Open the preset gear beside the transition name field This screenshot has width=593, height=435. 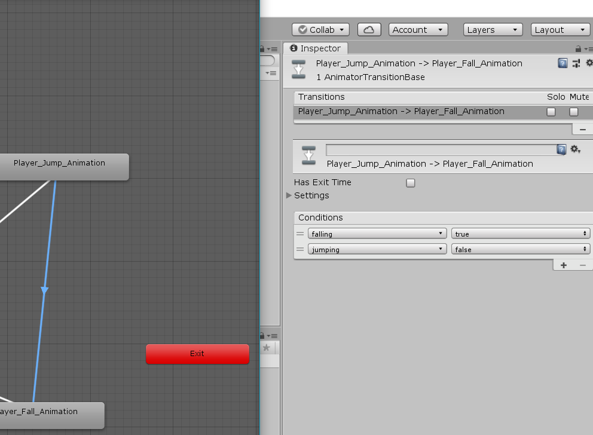pyautogui.click(x=575, y=149)
